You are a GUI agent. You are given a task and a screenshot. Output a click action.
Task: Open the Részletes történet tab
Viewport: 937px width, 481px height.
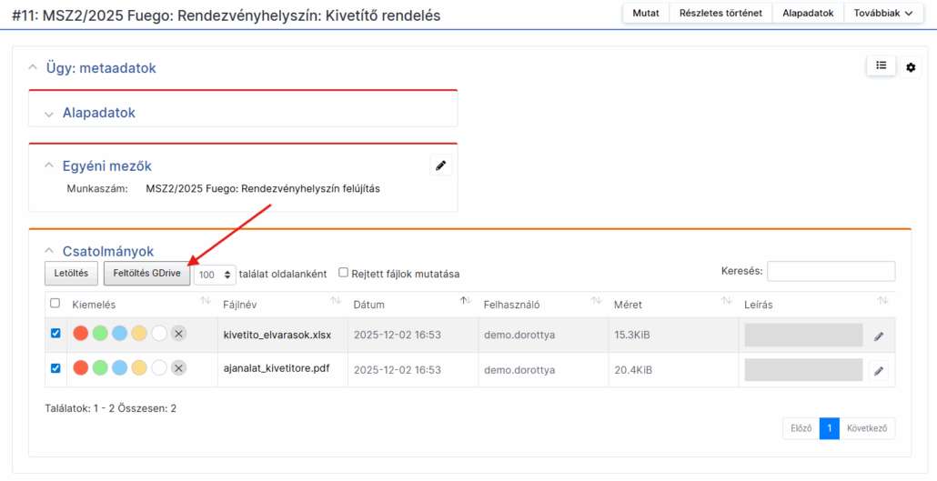[720, 13]
